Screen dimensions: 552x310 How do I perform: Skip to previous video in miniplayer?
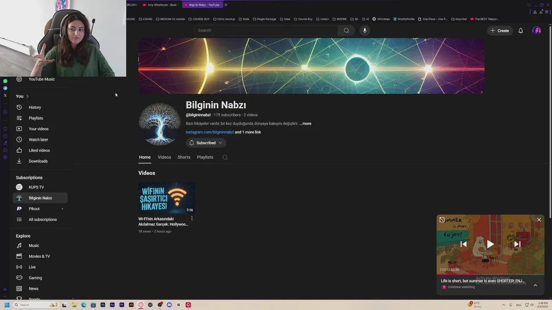(x=464, y=244)
